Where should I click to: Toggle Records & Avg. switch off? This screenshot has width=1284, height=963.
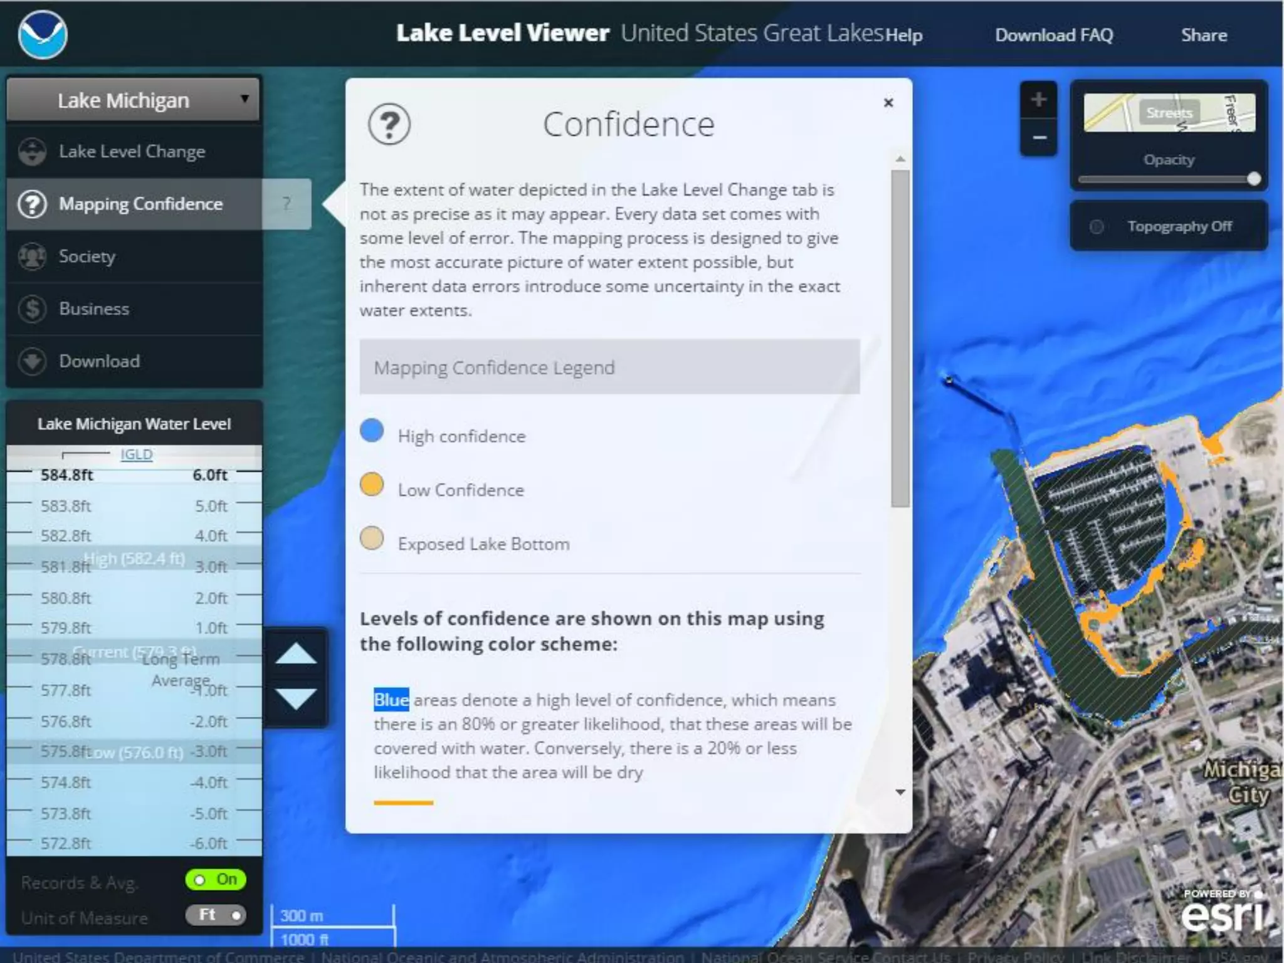click(x=215, y=880)
